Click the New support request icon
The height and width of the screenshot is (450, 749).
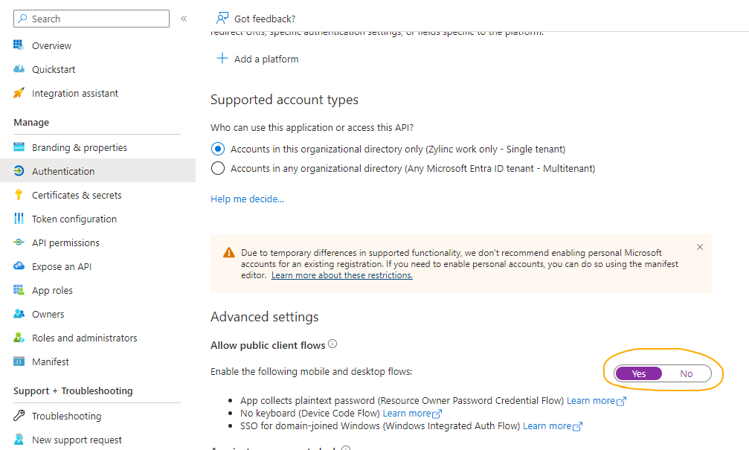[19, 440]
